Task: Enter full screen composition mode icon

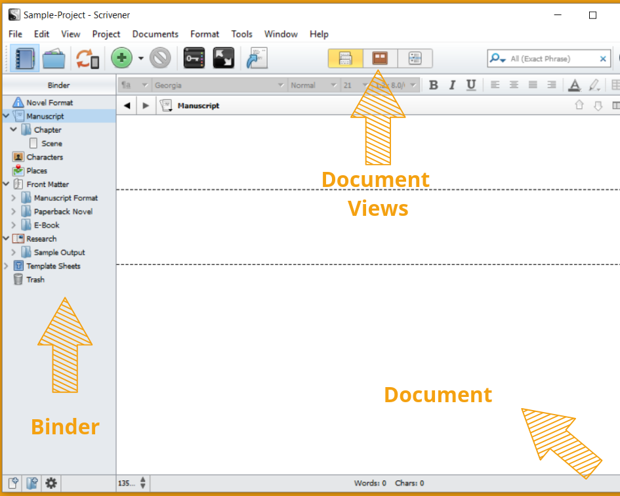Action: point(224,58)
